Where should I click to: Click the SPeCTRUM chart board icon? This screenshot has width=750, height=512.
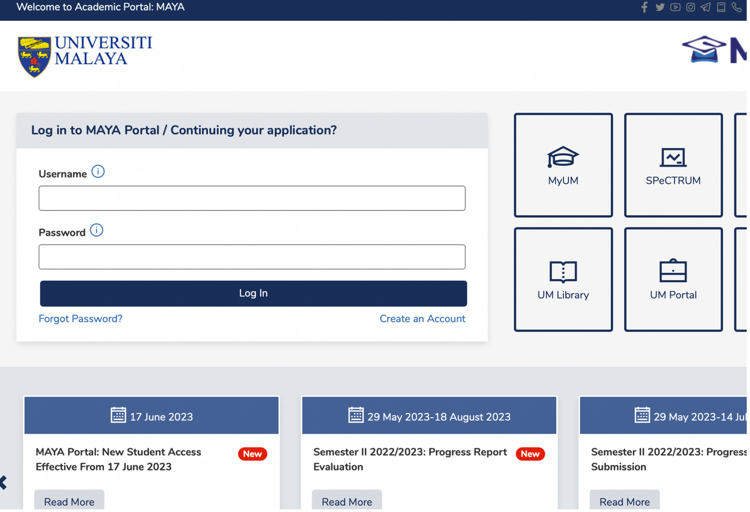[673, 157]
